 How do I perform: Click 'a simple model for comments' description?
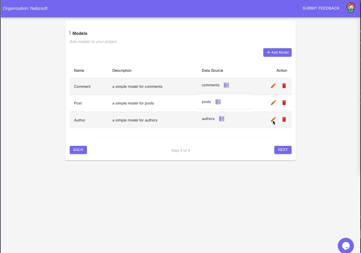[137, 87]
